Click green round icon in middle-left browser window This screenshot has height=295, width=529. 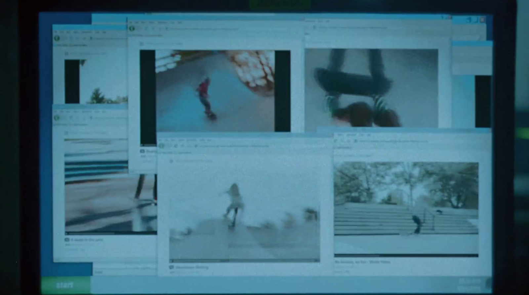click(57, 118)
